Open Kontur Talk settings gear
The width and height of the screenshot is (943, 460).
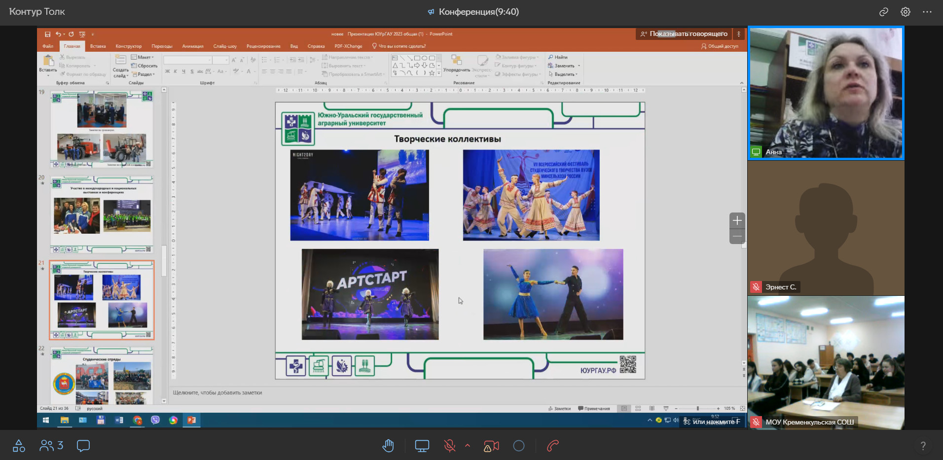click(905, 12)
